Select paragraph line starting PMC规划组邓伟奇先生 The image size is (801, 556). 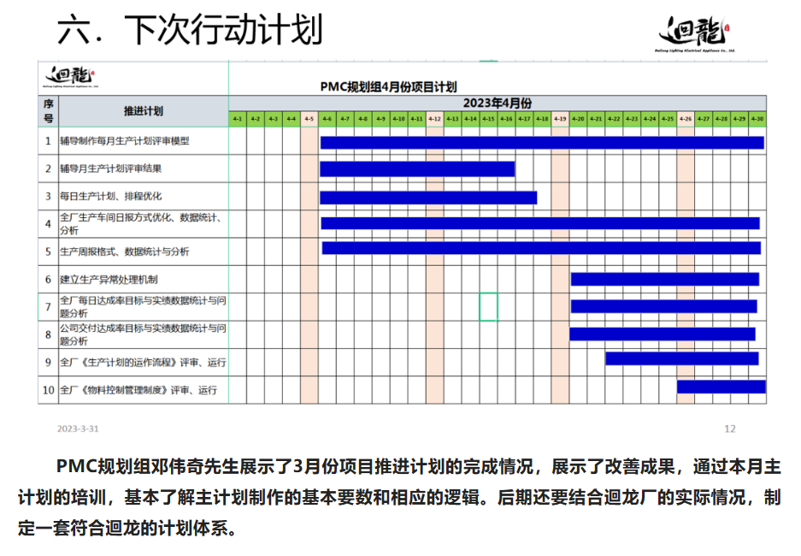click(x=418, y=466)
